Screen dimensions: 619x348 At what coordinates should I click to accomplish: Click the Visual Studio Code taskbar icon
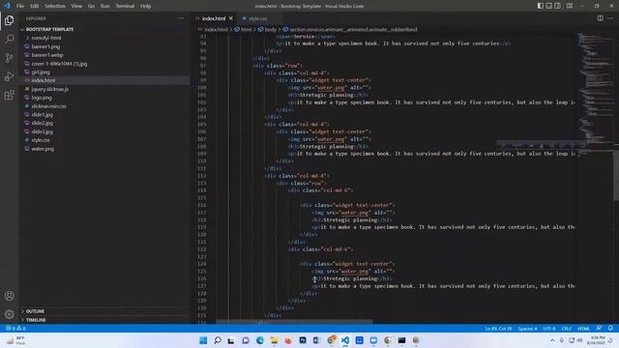point(345,340)
